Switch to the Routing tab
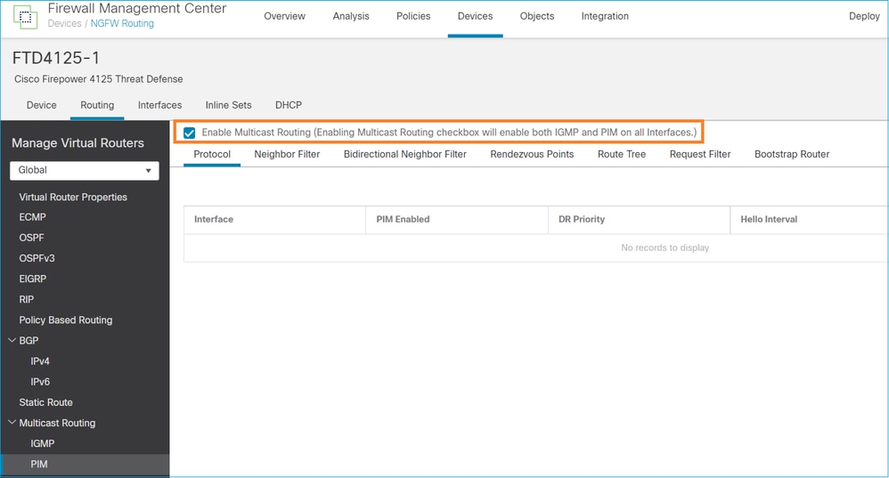This screenshot has width=889, height=478. [x=97, y=105]
